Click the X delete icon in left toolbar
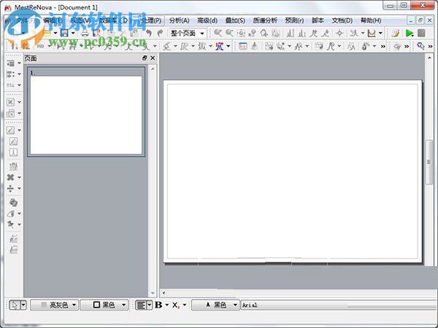The width and height of the screenshot is (438, 328). point(10,177)
